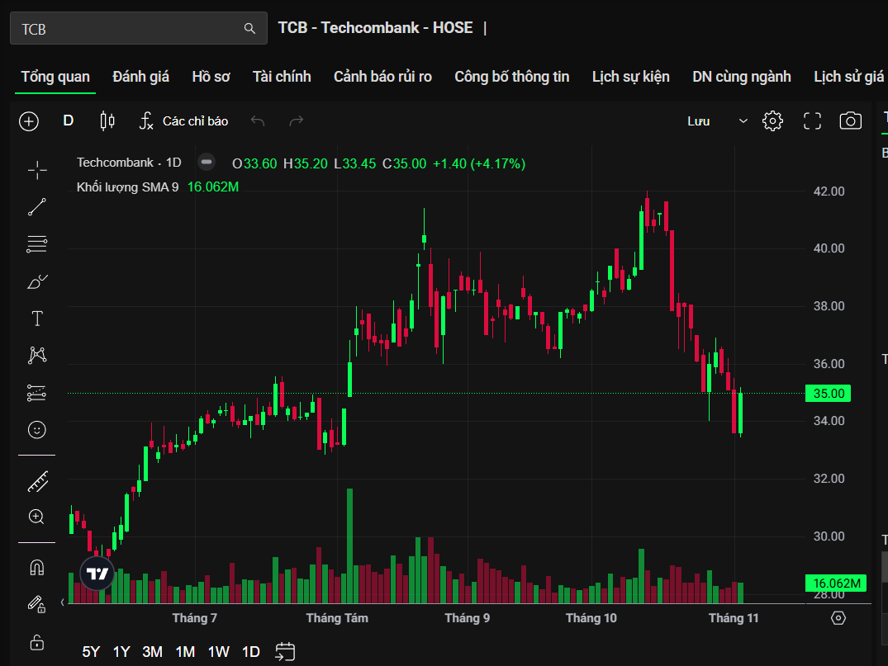Open the D interval selector

(69, 121)
